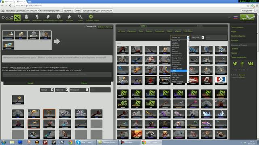Viewport: 259px width, 145px height.
Task: Open File Explorer from the taskbar
Action: coord(12,142)
